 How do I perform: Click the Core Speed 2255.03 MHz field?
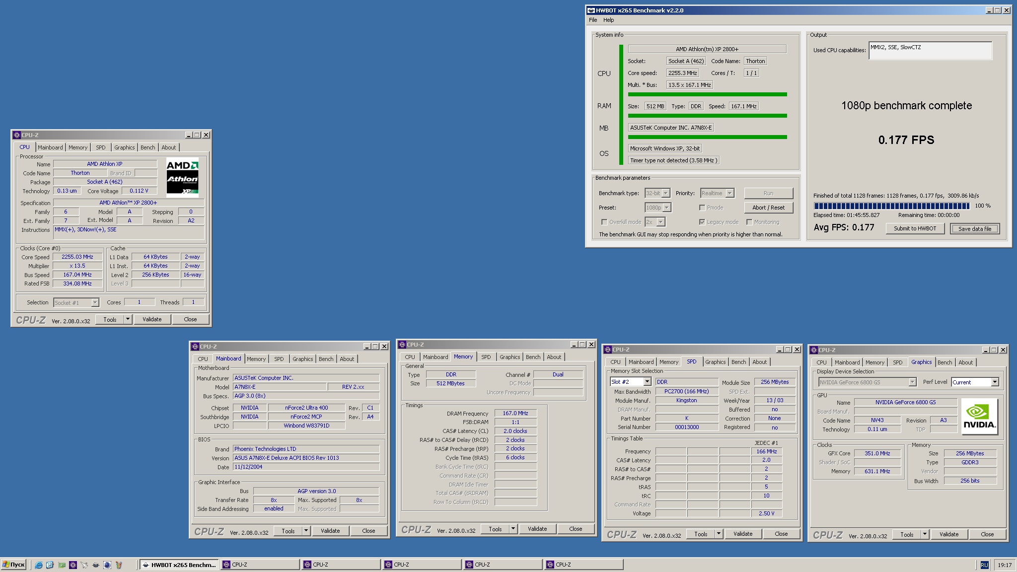pos(77,257)
